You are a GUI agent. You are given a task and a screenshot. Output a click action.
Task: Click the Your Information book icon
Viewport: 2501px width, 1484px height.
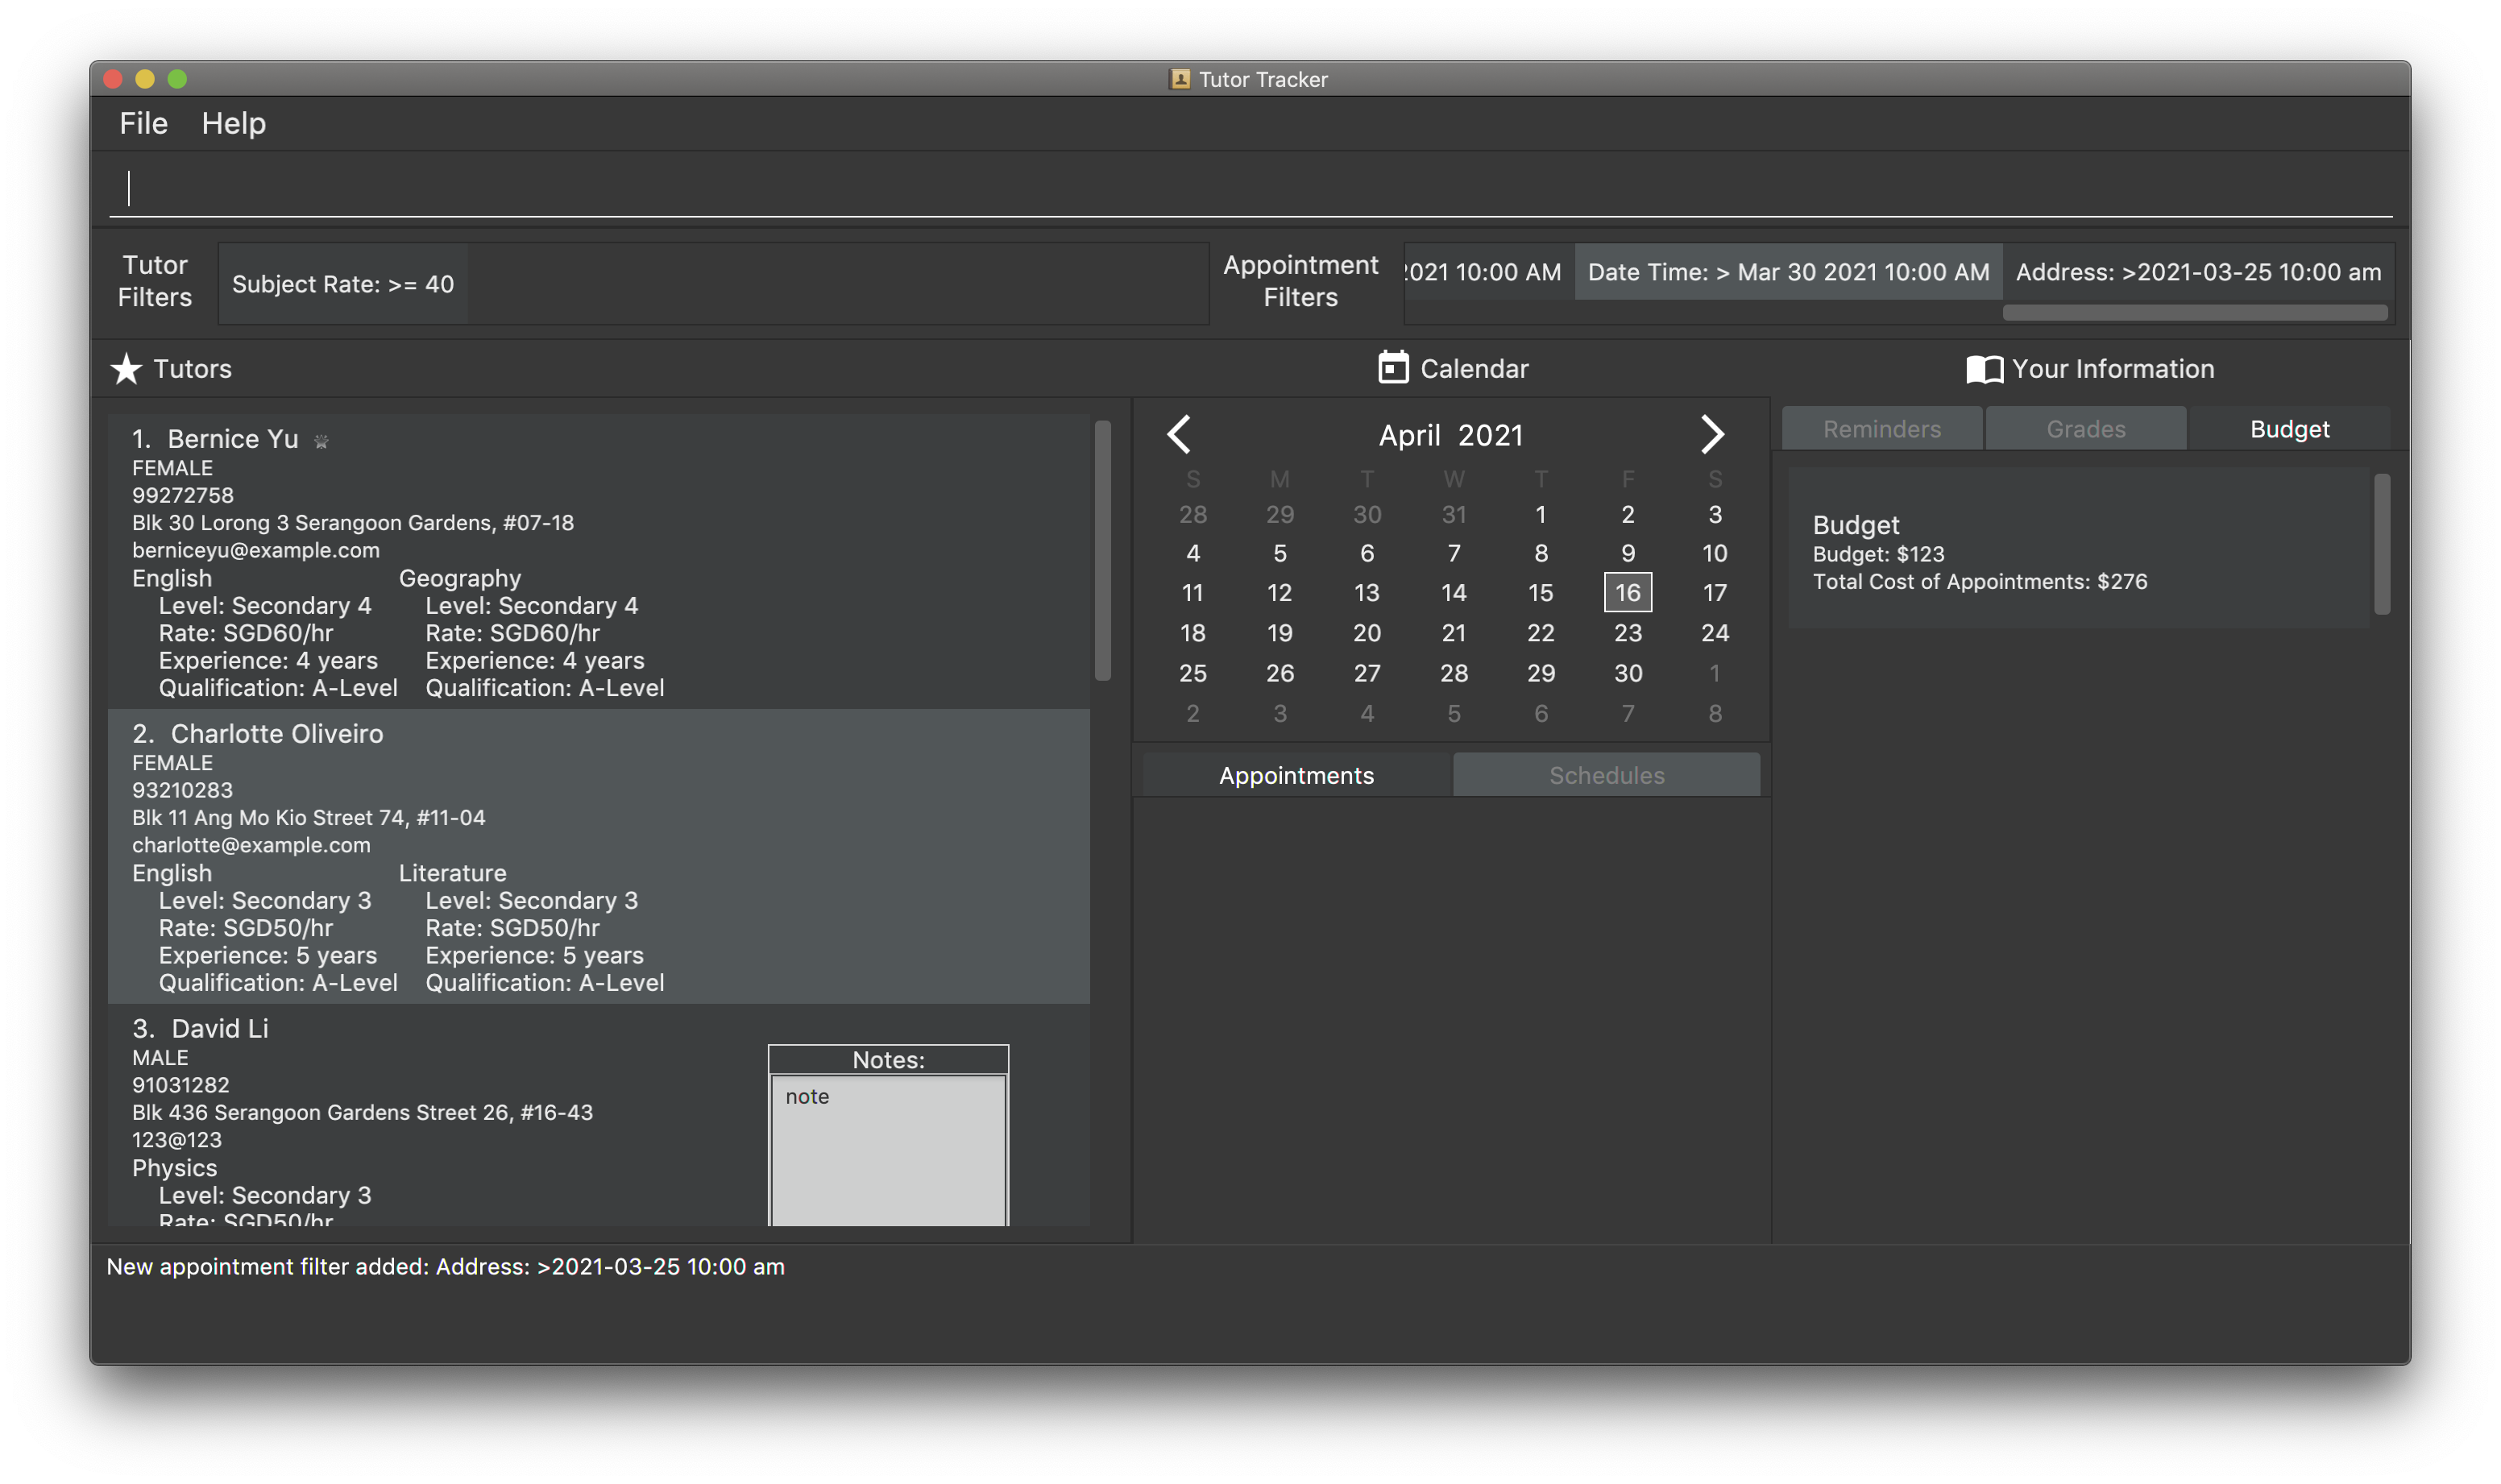[1984, 369]
